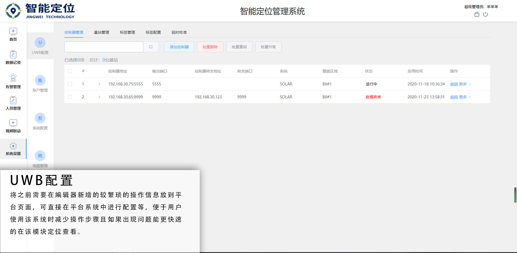This screenshot has width=517, height=253.
Task: Open the 标签配置 tab
Action: coord(153,32)
